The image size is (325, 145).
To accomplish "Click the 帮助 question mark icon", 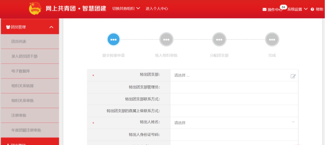I will [312, 9].
